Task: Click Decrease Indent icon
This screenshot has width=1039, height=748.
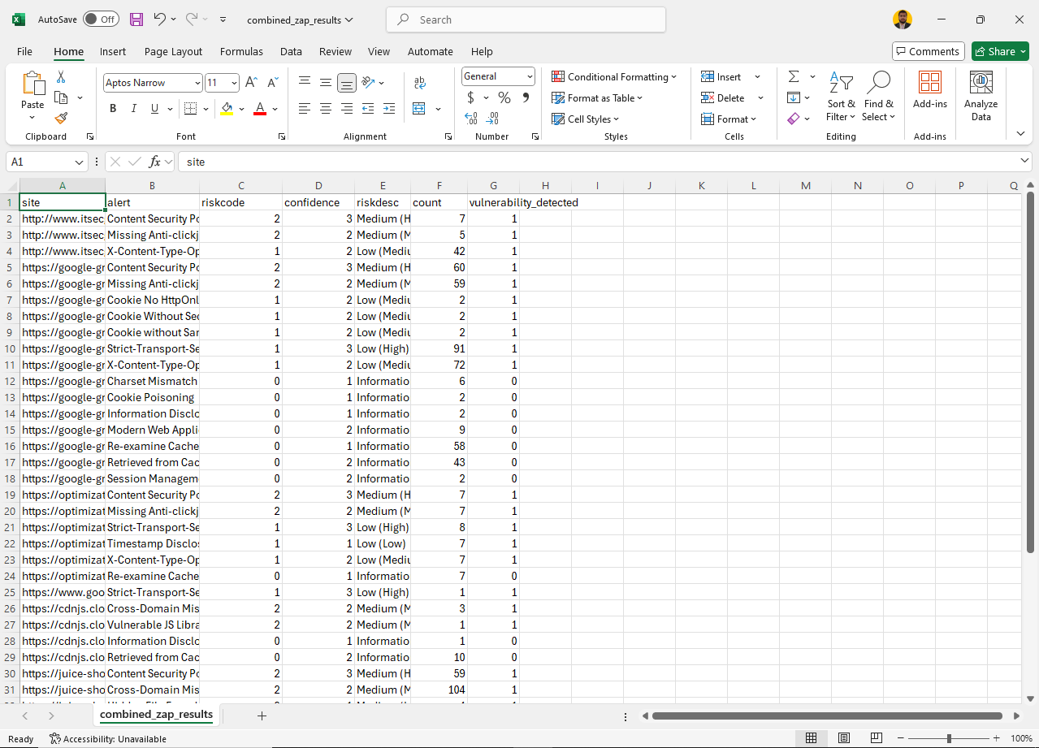Action: click(368, 108)
